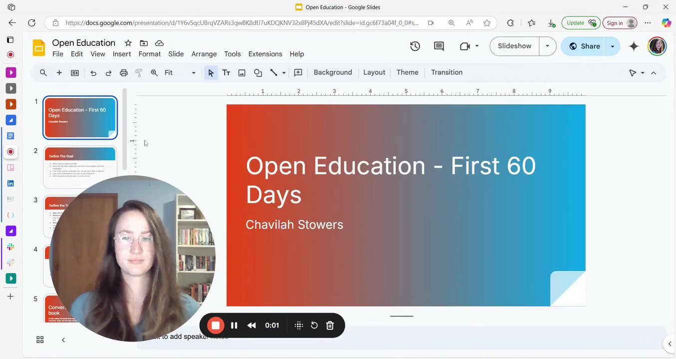
Task: Open the Insert menu
Action: pos(122,54)
